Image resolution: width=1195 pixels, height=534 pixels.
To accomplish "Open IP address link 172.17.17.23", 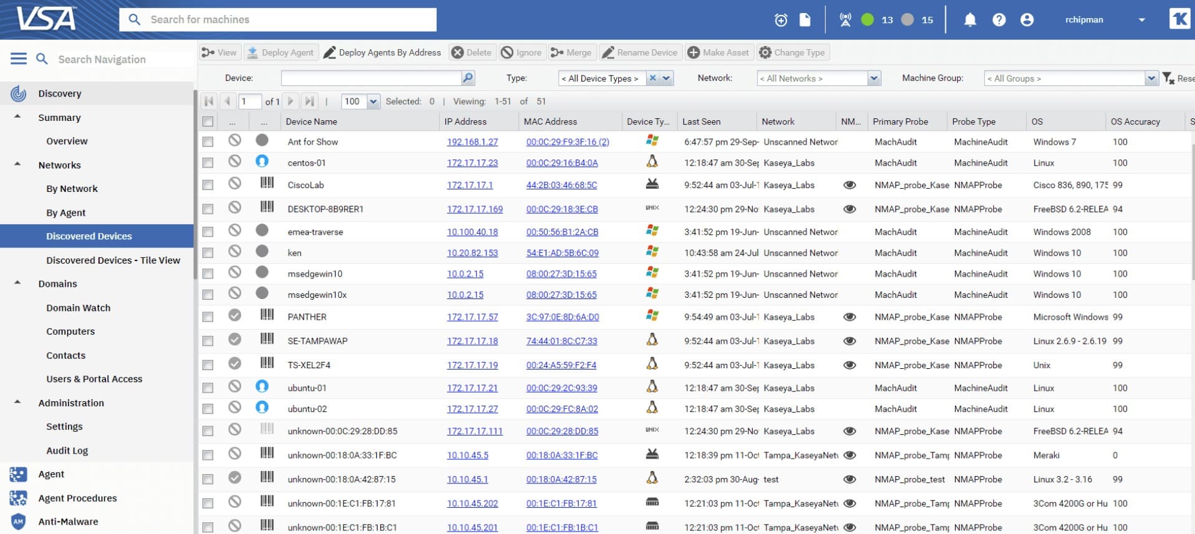I will (472, 163).
